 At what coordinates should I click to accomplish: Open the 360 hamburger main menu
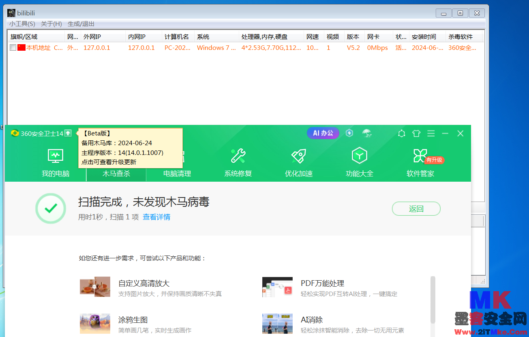pos(431,133)
